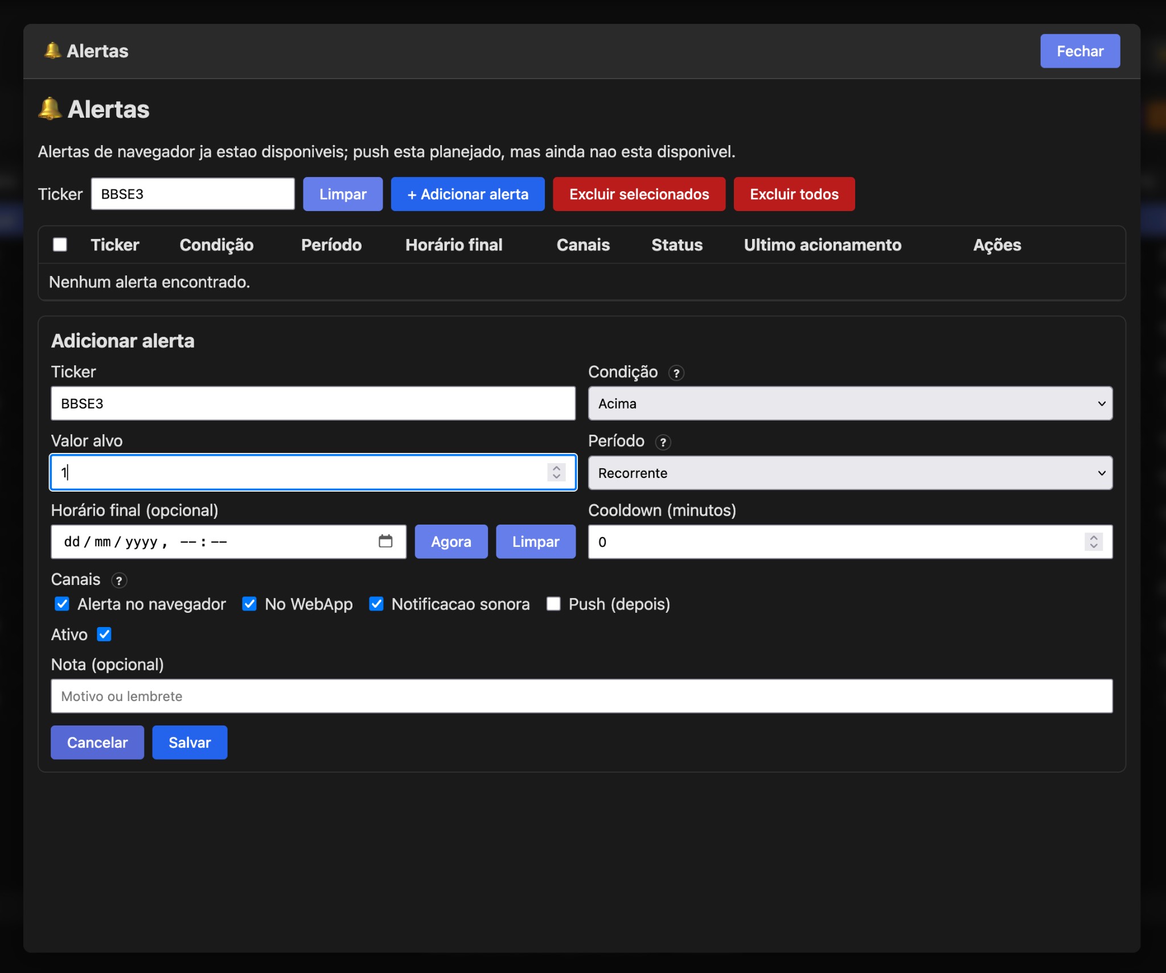Disable the No WebApp channel
1166x973 pixels.
point(249,604)
